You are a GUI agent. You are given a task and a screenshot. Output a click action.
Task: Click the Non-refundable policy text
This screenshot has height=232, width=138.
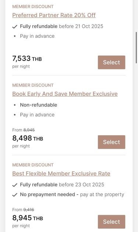coord(39,105)
